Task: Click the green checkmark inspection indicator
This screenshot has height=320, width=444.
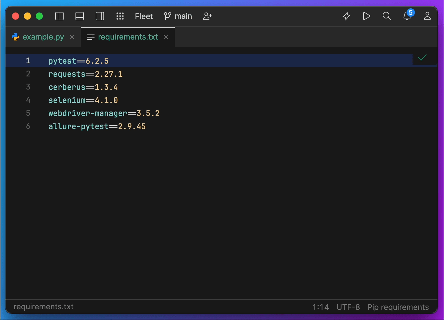Action: (x=422, y=58)
